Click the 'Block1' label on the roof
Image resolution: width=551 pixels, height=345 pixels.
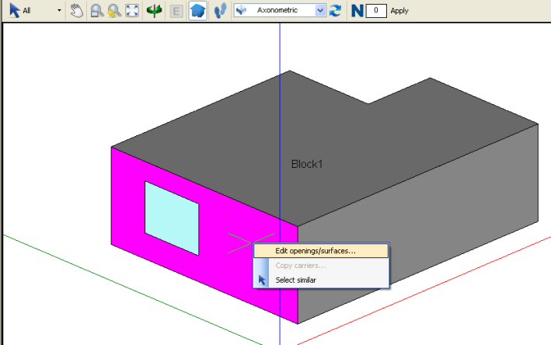click(307, 164)
